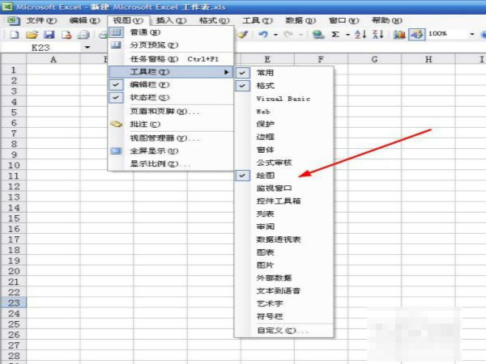The image size is (486, 364).
Task: Select 普通 normal view entry
Action: 170,32
